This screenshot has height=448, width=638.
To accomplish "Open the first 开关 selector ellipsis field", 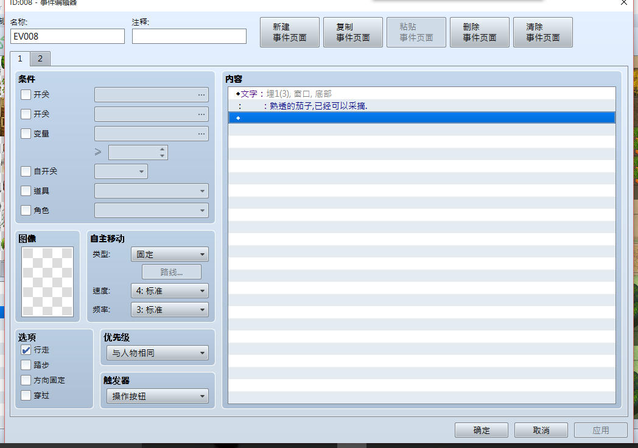I will 152,94.
